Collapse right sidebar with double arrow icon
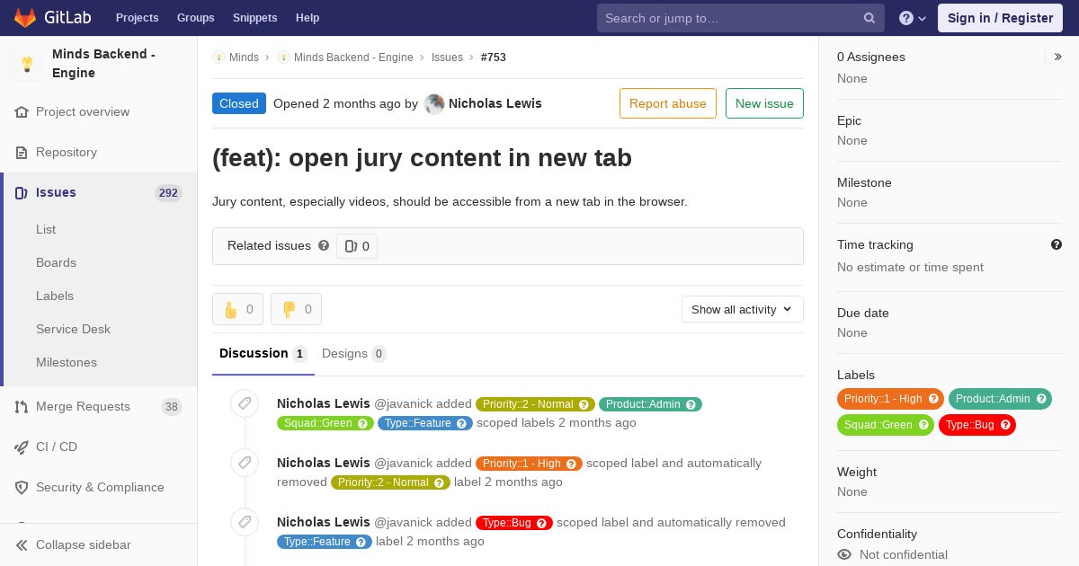 1057,57
